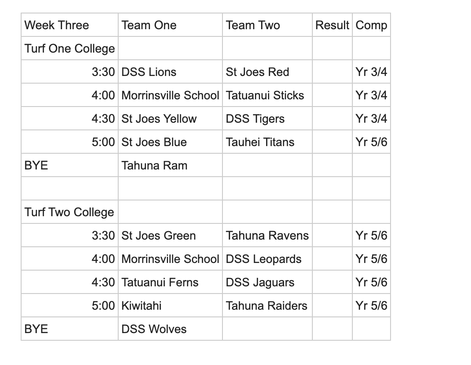Click the Turf Two College row label
Viewport: 471px width, 365px height.
click(x=70, y=212)
